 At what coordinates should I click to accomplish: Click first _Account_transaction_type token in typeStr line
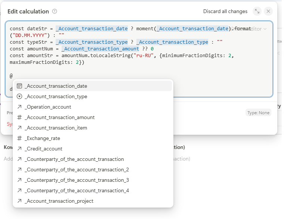(x=92, y=42)
